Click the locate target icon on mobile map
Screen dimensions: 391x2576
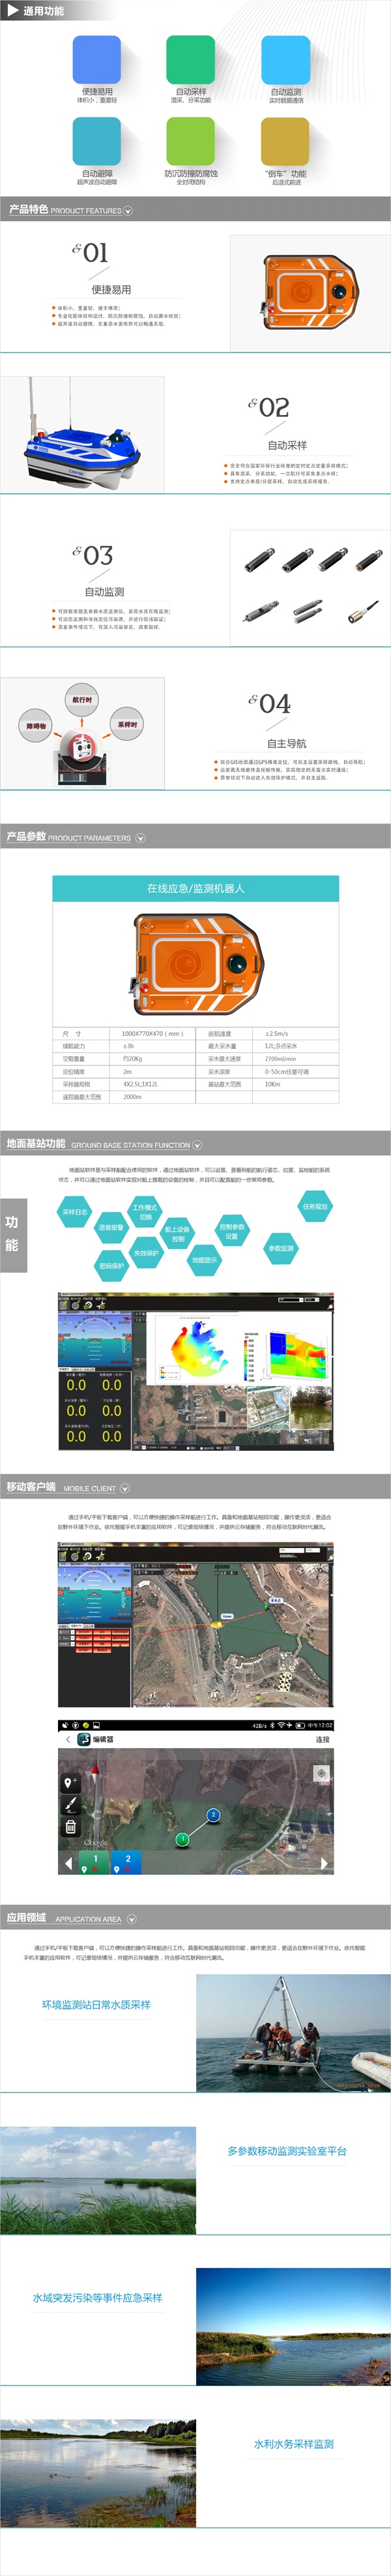coord(321,1773)
